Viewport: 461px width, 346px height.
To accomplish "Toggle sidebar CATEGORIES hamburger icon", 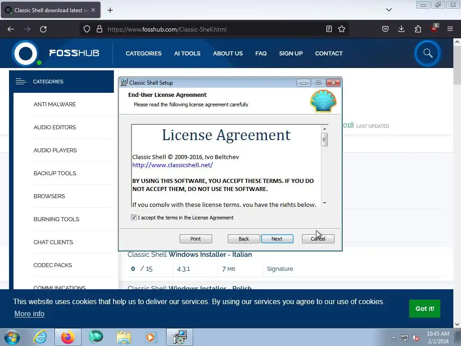I will click(21, 82).
